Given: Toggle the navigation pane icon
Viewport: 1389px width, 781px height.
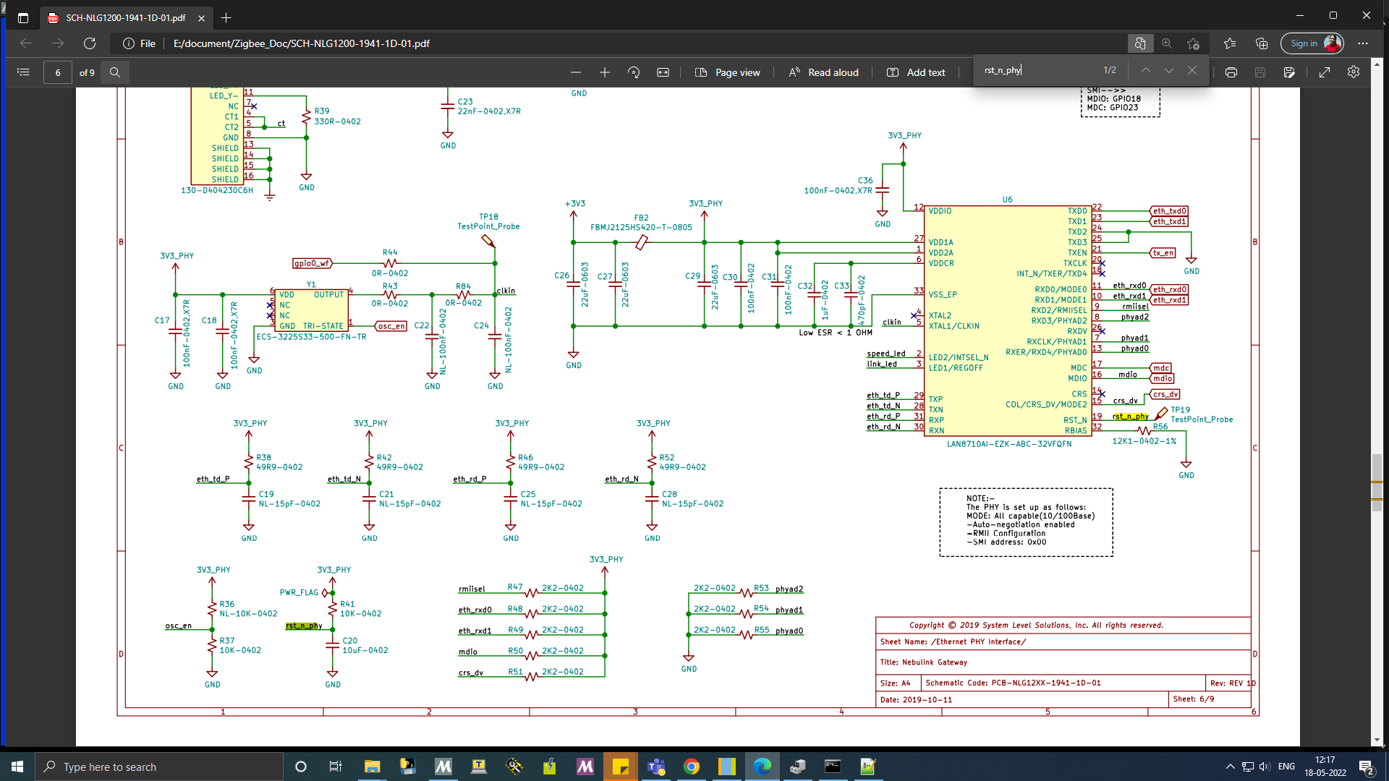Looking at the screenshot, I should pyautogui.click(x=23, y=72).
